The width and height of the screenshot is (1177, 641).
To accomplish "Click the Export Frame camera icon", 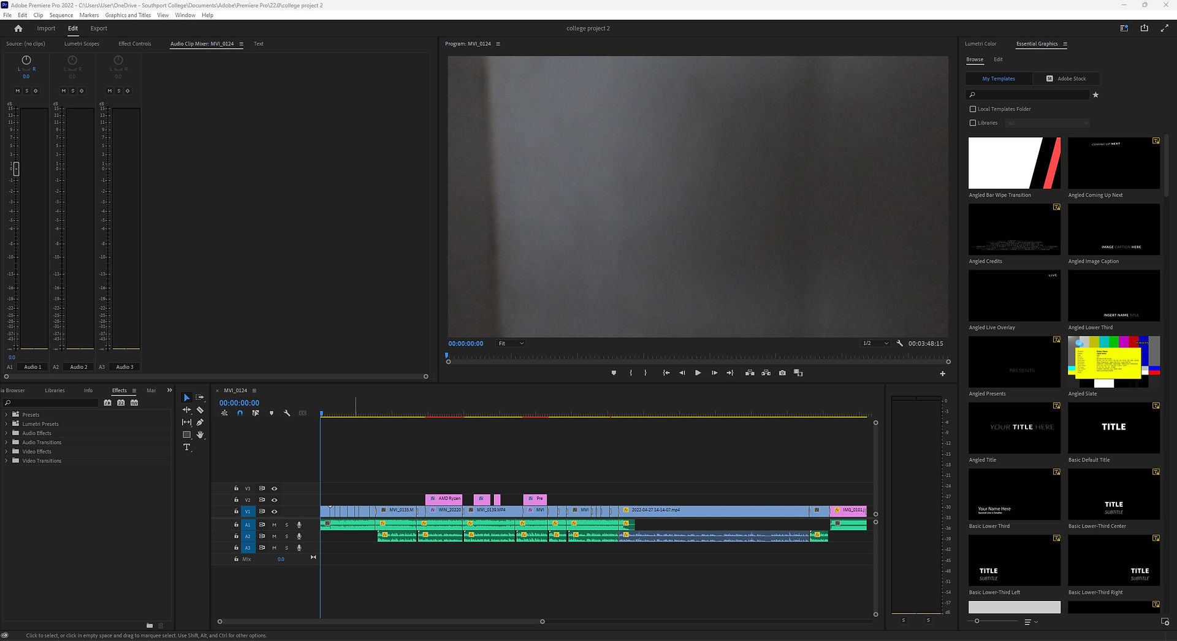I will (x=782, y=373).
